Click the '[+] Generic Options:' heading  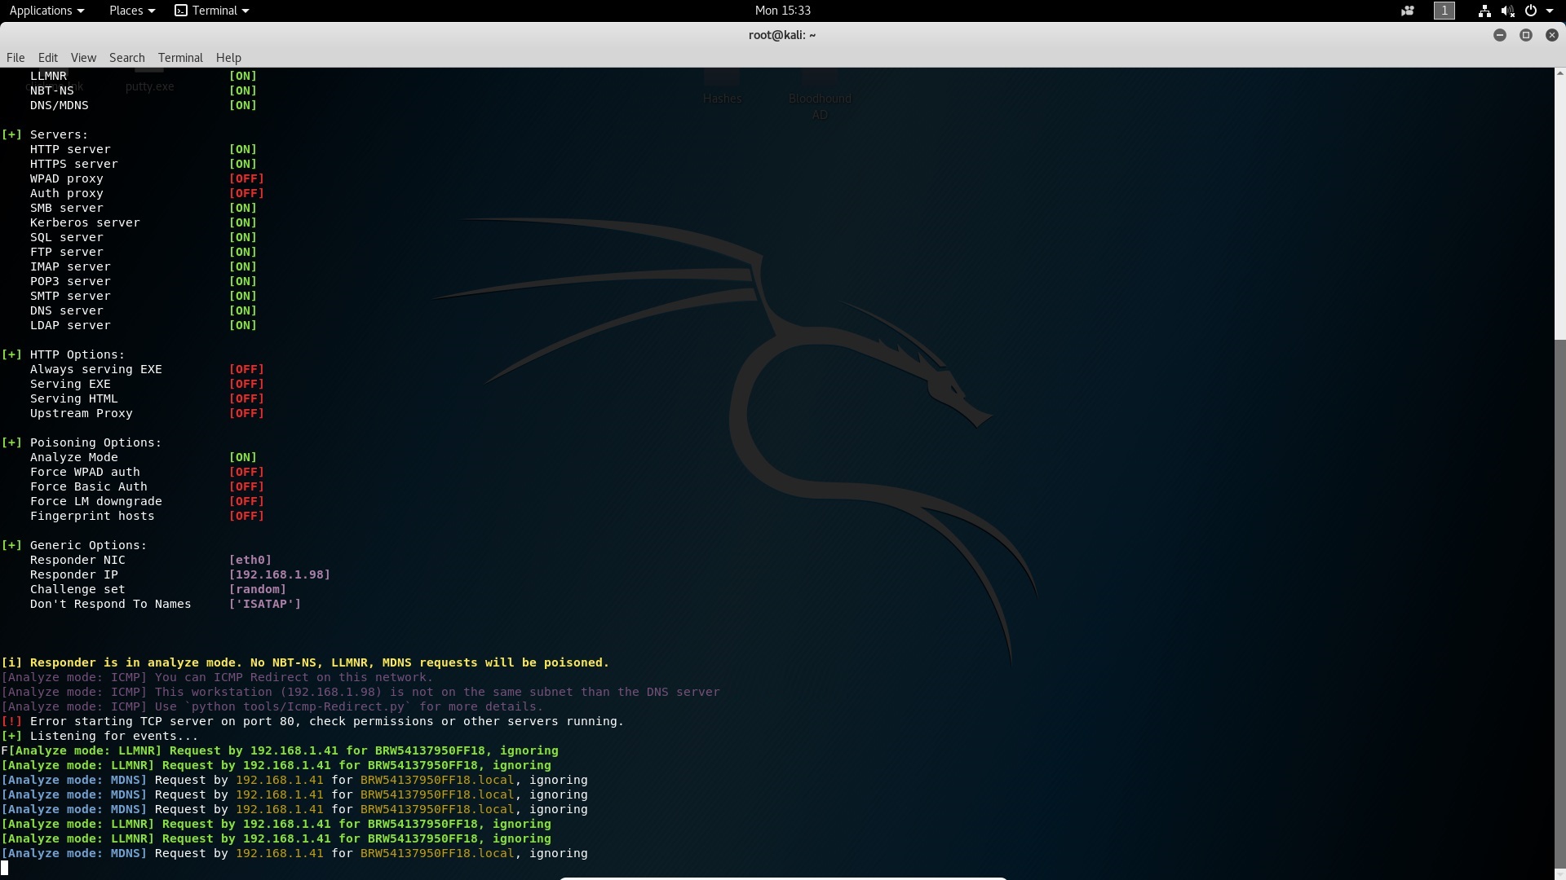(x=74, y=545)
